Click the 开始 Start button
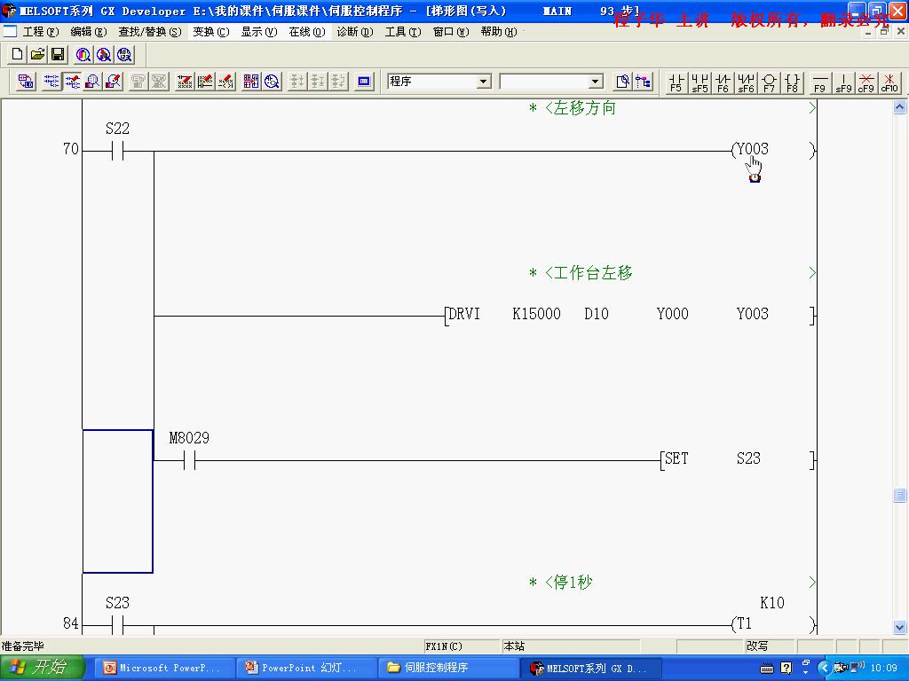The image size is (909, 681). (x=43, y=668)
